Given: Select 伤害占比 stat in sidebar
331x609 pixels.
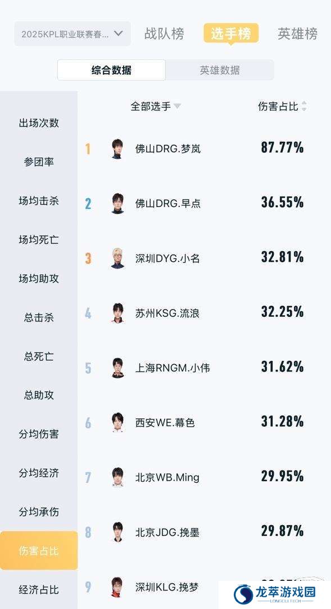Looking at the screenshot, I should point(39,550).
